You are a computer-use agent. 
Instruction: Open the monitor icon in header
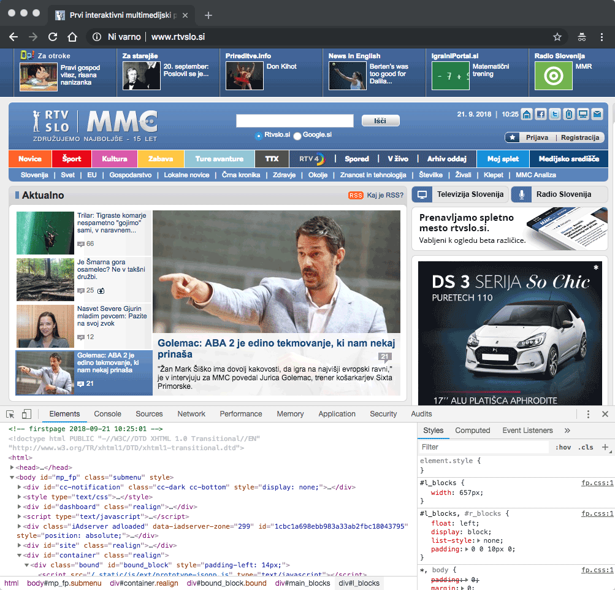[583, 114]
